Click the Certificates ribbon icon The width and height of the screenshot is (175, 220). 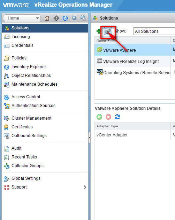6,127
